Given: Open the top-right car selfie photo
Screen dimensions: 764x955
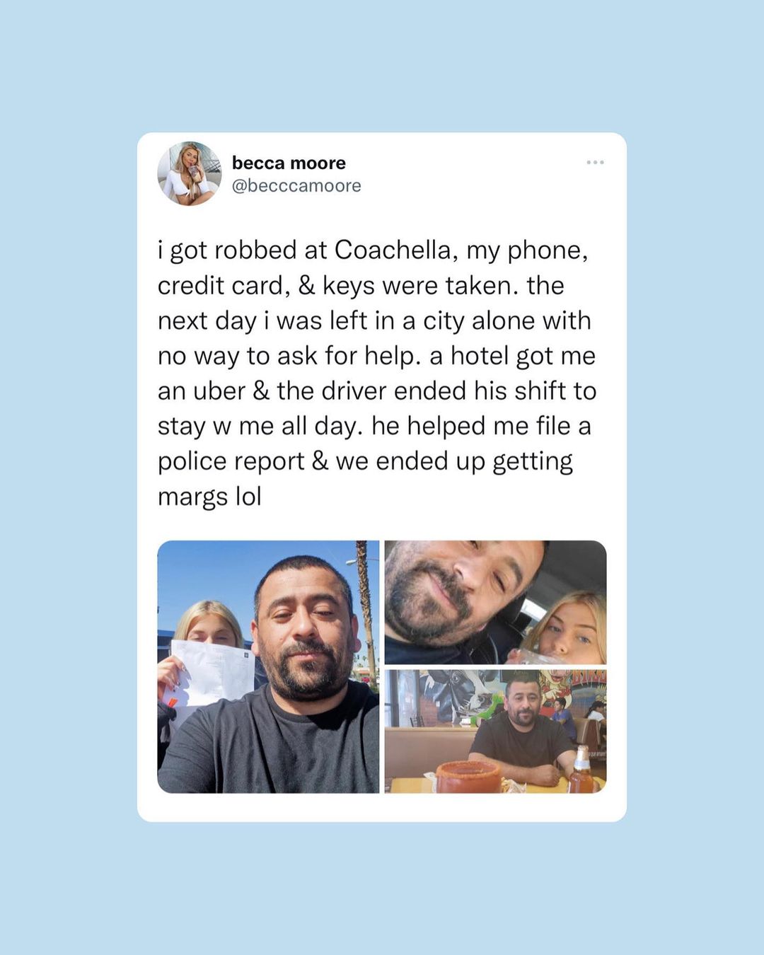Looking at the screenshot, I should (495, 603).
